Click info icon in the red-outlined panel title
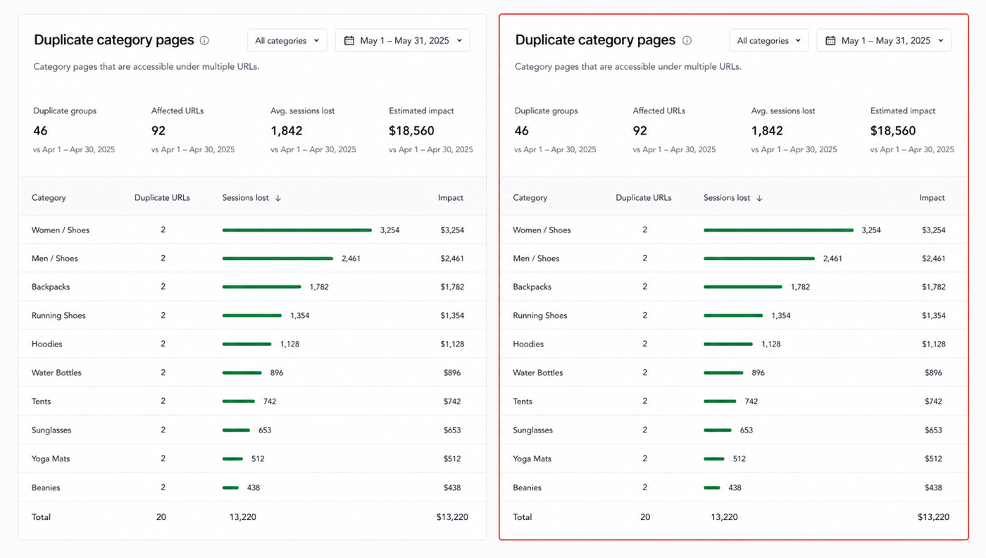 point(687,41)
